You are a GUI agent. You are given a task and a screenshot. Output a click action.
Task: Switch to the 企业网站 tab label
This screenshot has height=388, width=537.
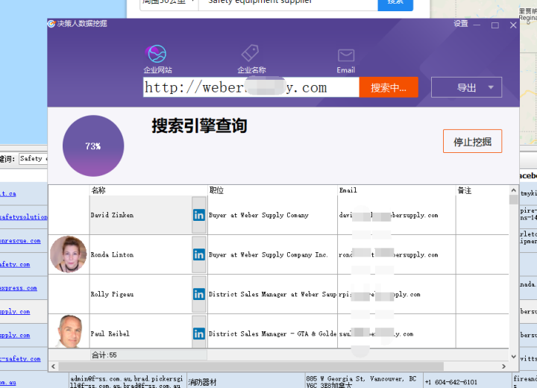pos(157,70)
